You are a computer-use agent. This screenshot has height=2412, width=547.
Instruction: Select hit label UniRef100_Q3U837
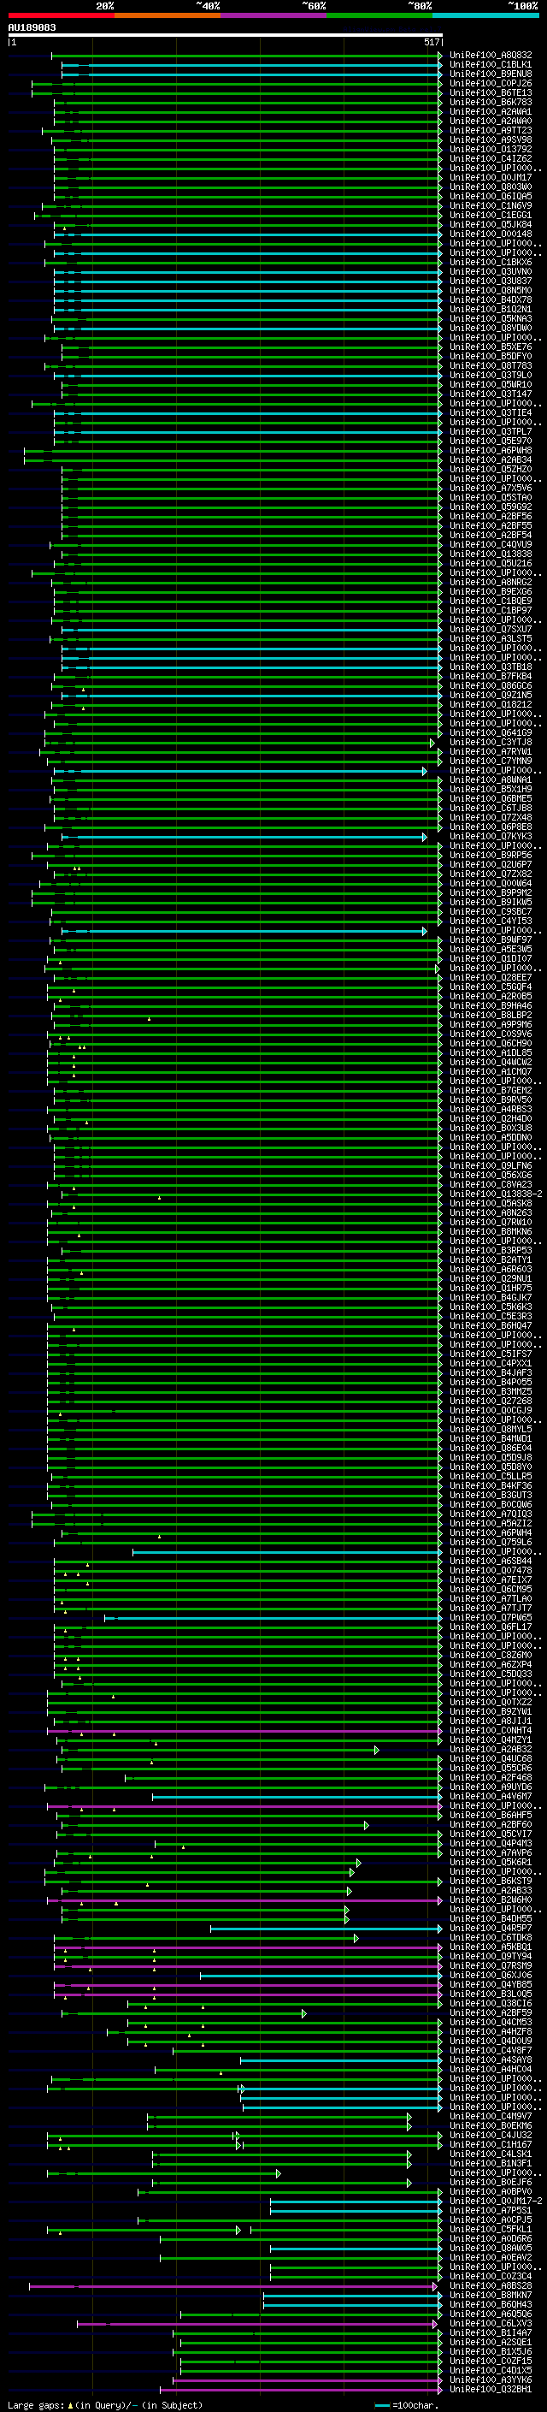pyautogui.click(x=491, y=281)
